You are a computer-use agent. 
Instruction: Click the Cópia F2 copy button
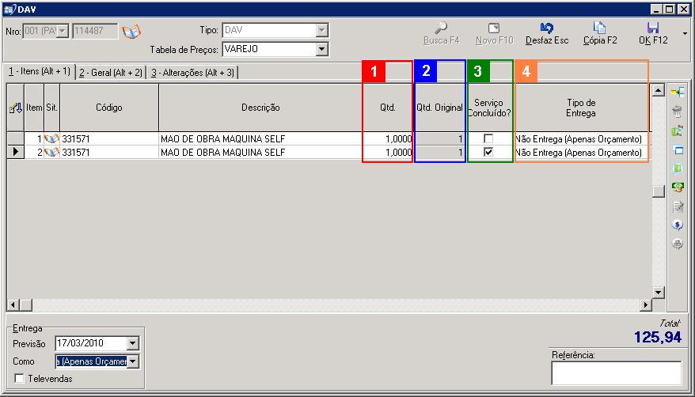(600, 34)
